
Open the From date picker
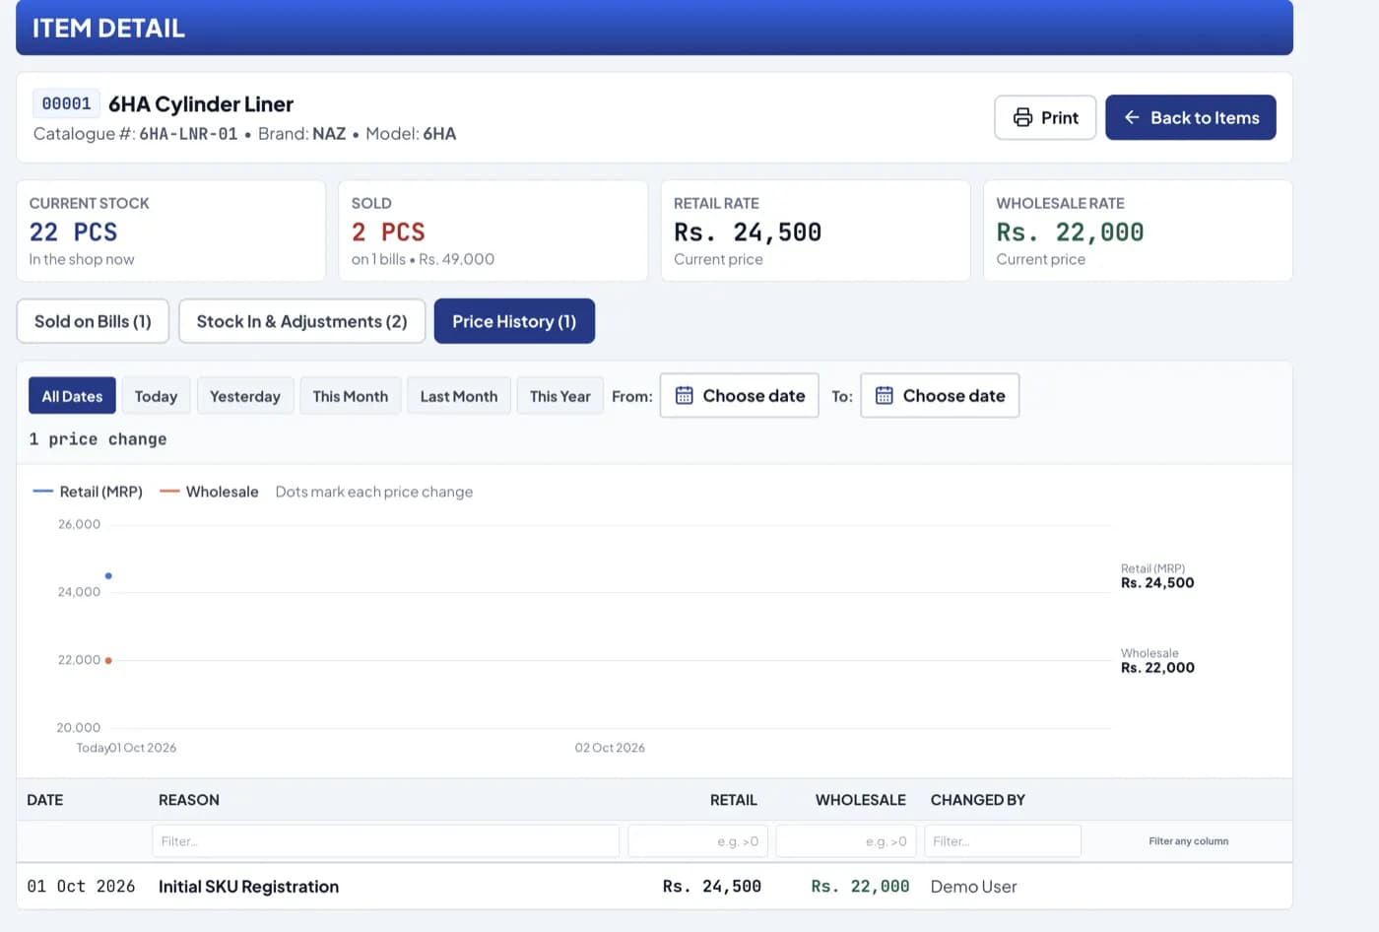click(740, 395)
